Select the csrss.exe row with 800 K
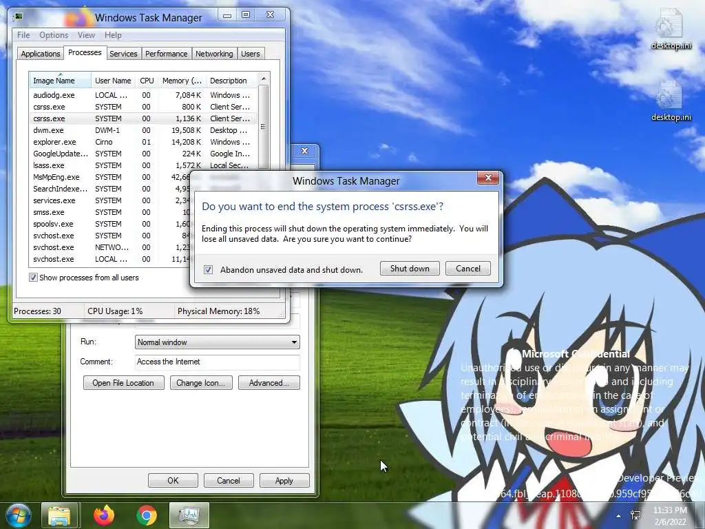 (143, 107)
